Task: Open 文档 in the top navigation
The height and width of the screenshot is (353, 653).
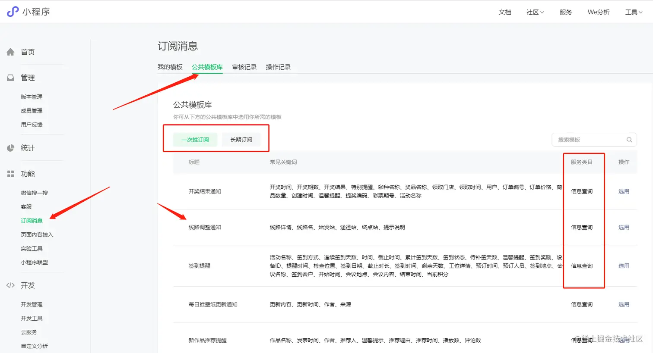Action: 505,12
